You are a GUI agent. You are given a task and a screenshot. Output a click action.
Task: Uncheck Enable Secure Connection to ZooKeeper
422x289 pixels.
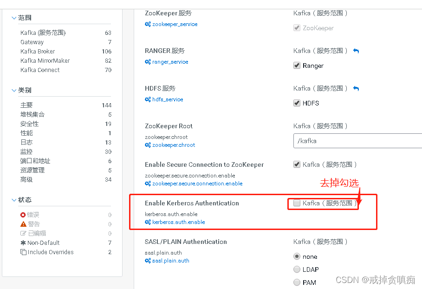tap(297, 164)
